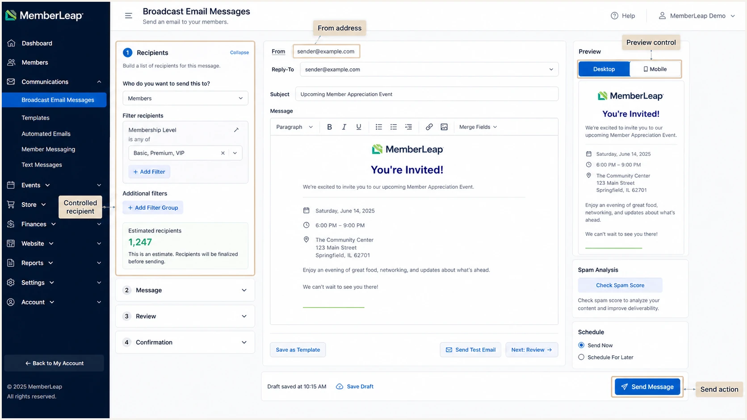Click the Reports document icon in sidebar

click(11, 263)
